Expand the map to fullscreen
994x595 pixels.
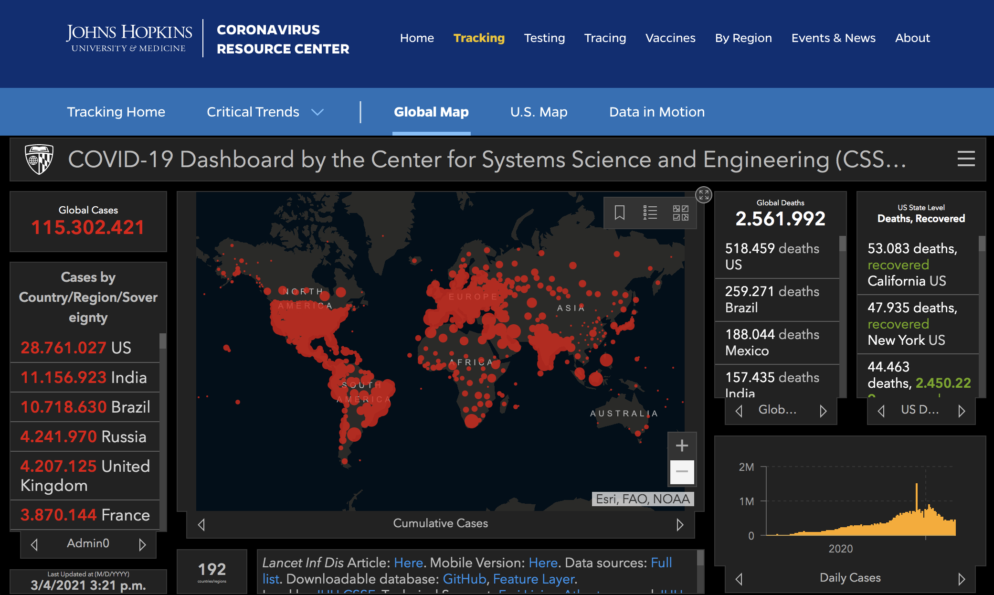coord(704,194)
